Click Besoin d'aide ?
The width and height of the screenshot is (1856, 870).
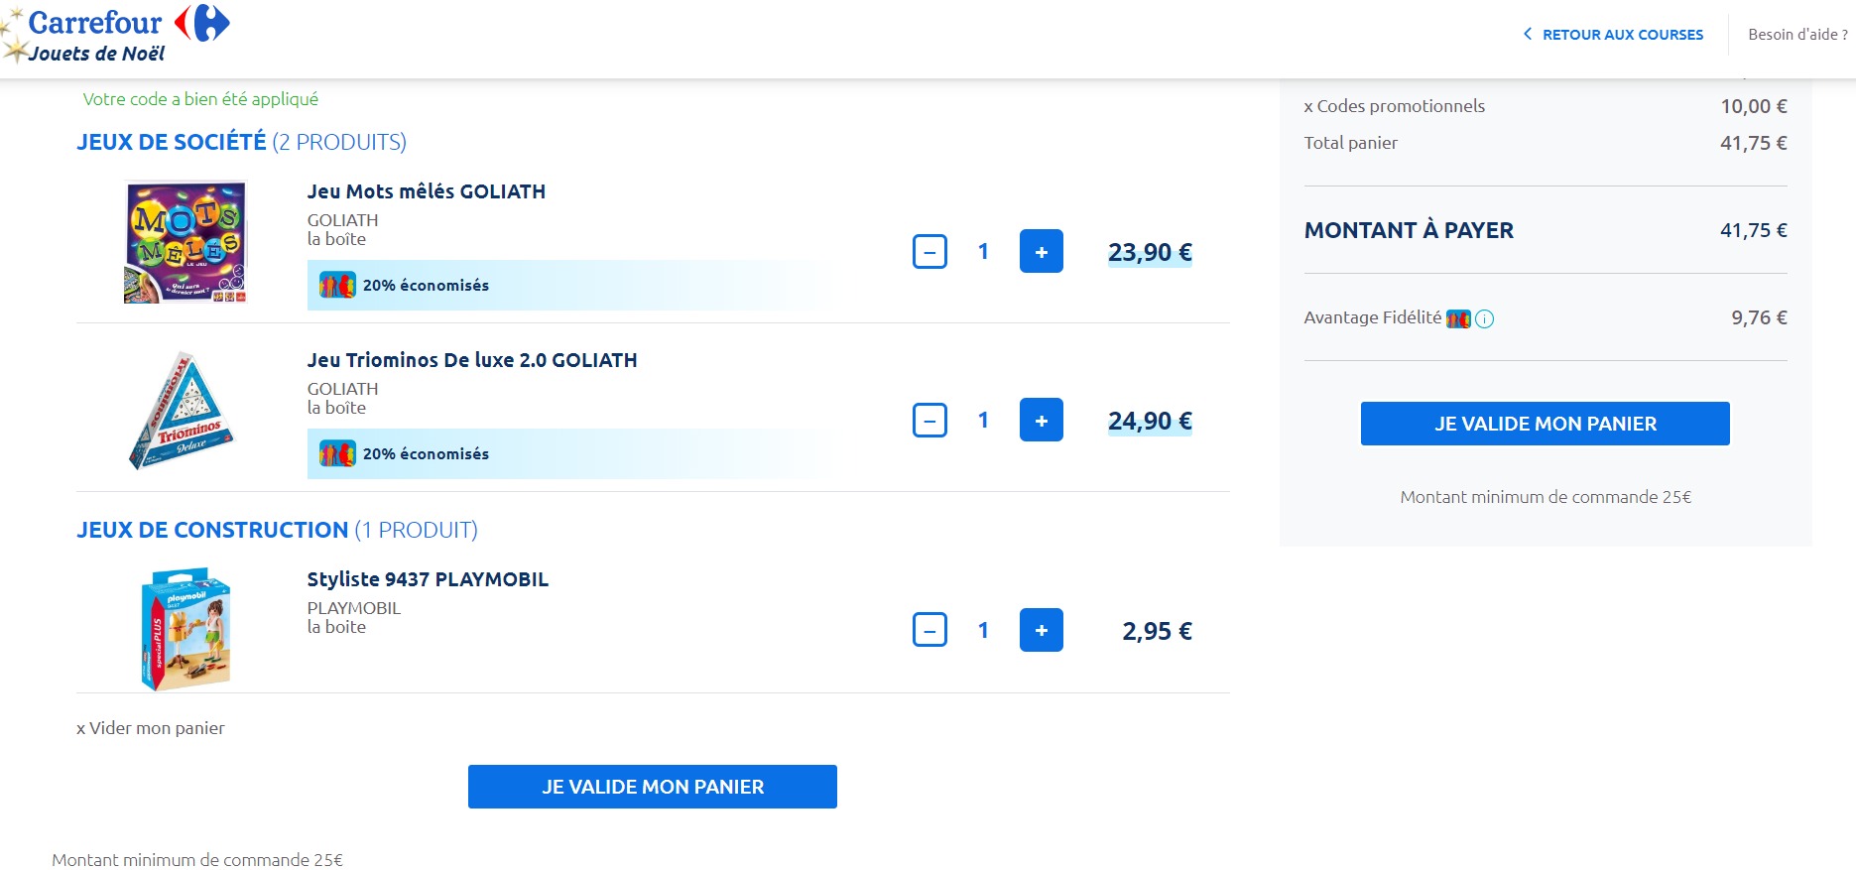tap(1796, 34)
